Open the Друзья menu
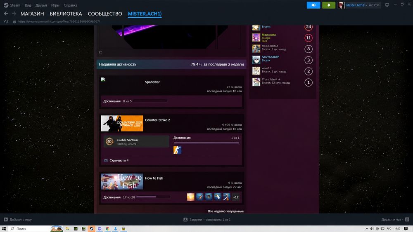The image size is (413, 232). click(x=41, y=5)
